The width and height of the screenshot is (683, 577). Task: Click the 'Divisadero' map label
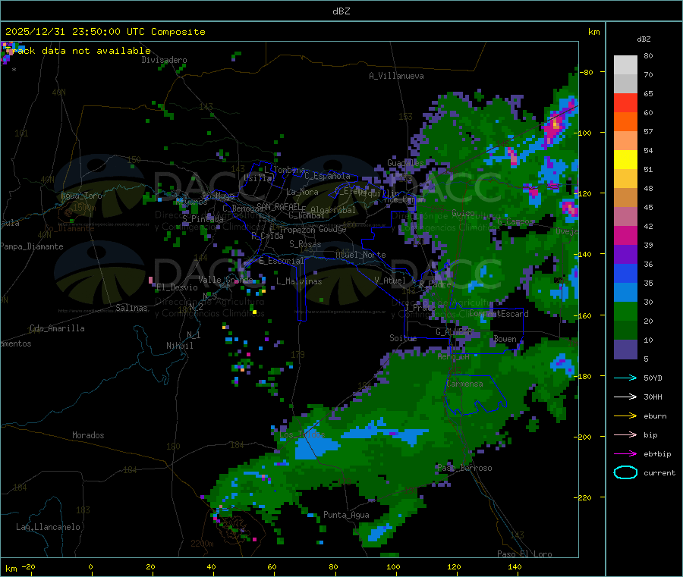click(164, 60)
